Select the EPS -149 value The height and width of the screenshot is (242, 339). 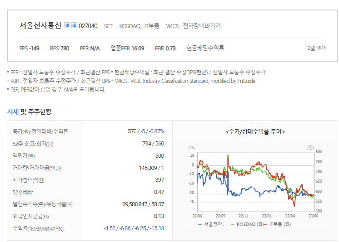(30, 48)
